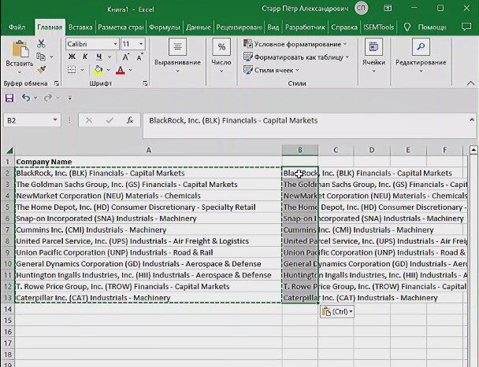Open the Calibri font name dropdown
The width and height of the screenshot is (479, 367).
click(x=115, y=44)
